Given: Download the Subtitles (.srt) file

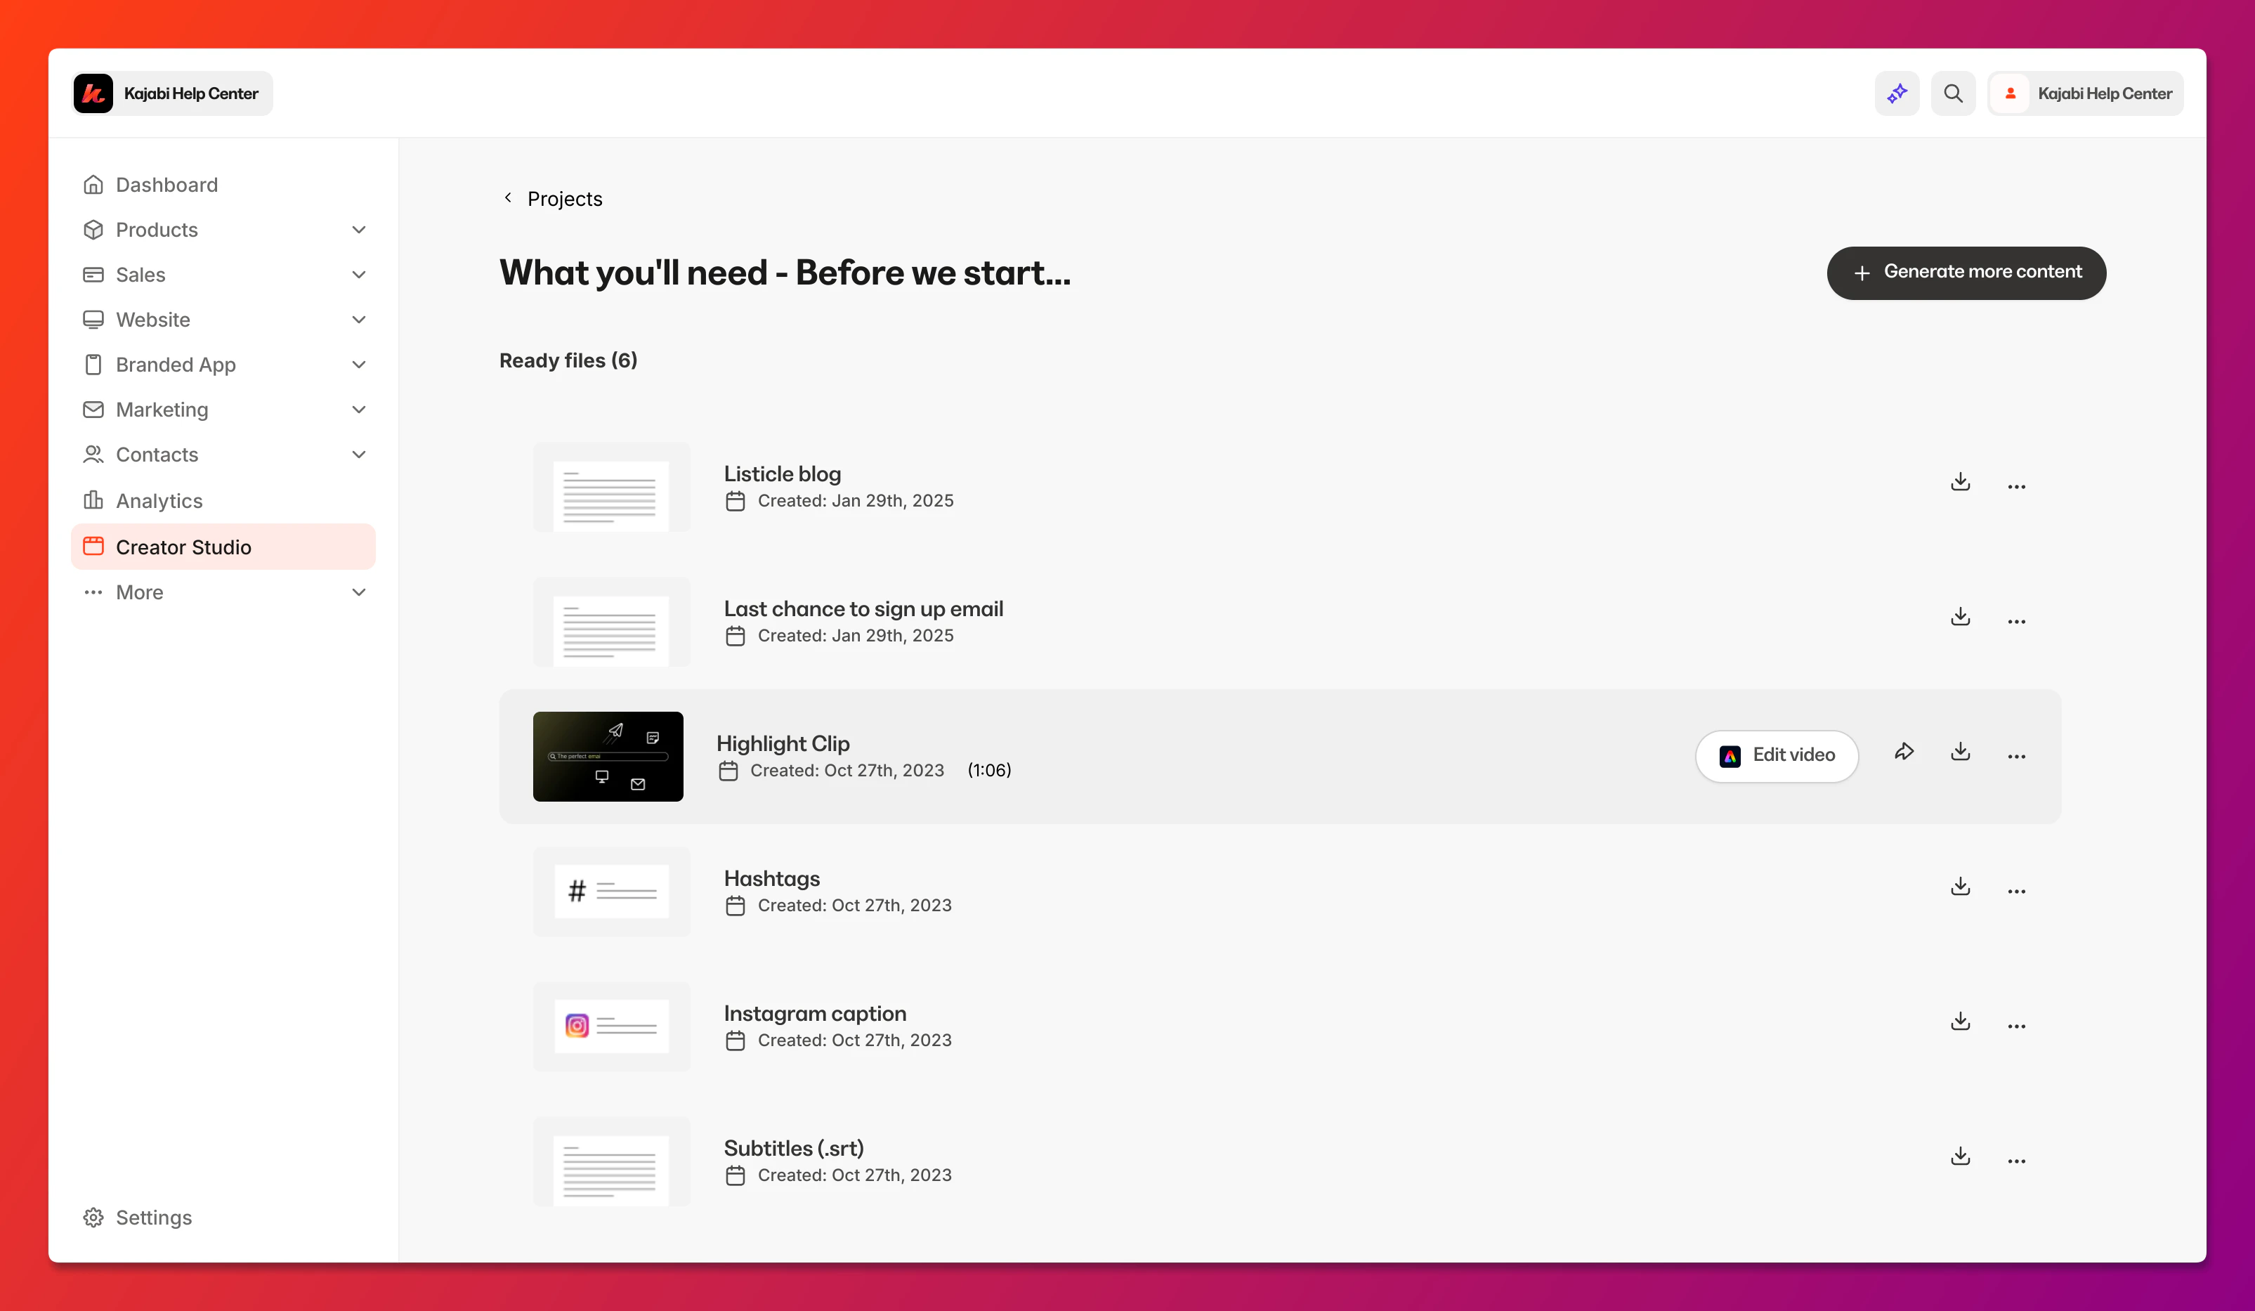Looking at the screenshot, I should click(1960, 1155).
